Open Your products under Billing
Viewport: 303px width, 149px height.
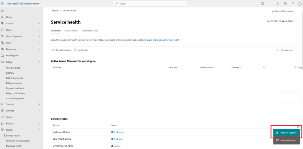(x=13, y=68)
